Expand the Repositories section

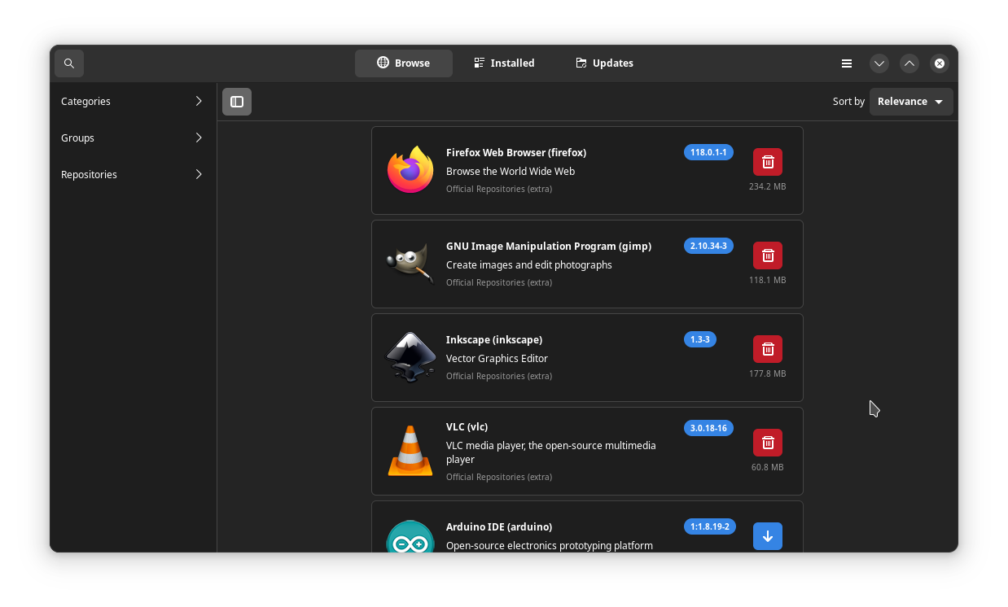pyautogui.click(x=132, y=175)
